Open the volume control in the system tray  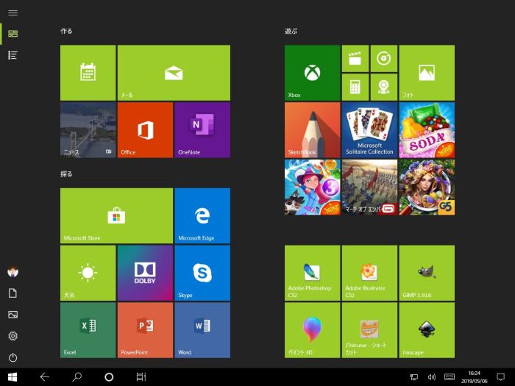click(431, 377)
